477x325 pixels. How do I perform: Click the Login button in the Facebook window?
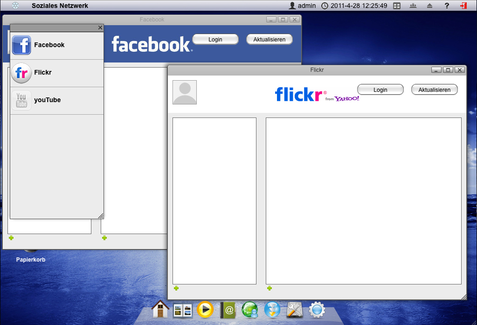215,39
